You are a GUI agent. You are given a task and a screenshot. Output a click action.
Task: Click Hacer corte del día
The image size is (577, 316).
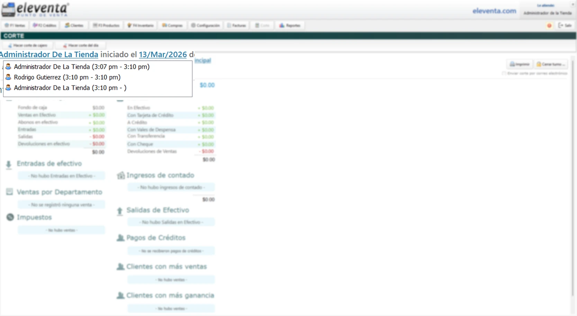(x=81, y=45)
